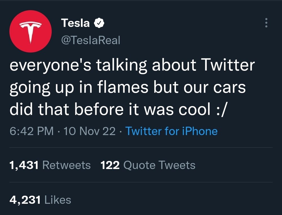Click the 1,431 retweet count number
The height and width of the screenshot is (215, 282).
click(24, 165)
